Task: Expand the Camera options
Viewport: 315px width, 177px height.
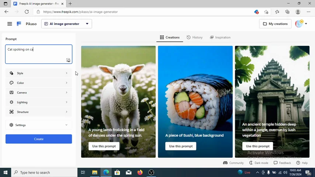Action: coord(39,93)
